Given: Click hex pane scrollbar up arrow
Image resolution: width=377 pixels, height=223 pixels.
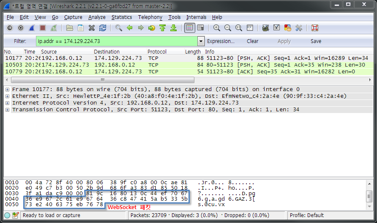Looking at the screenshot, I should click(x=369, y=184).
